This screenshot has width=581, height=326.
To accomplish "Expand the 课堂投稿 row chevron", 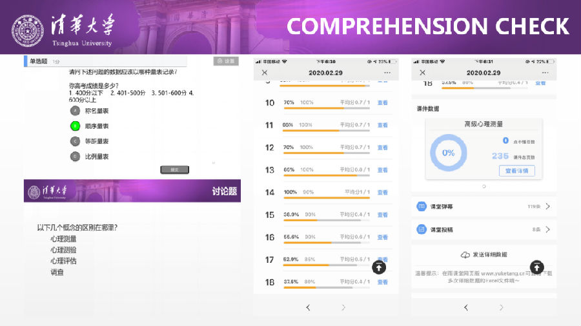I will pyautogui.click(x=547, y=229).
